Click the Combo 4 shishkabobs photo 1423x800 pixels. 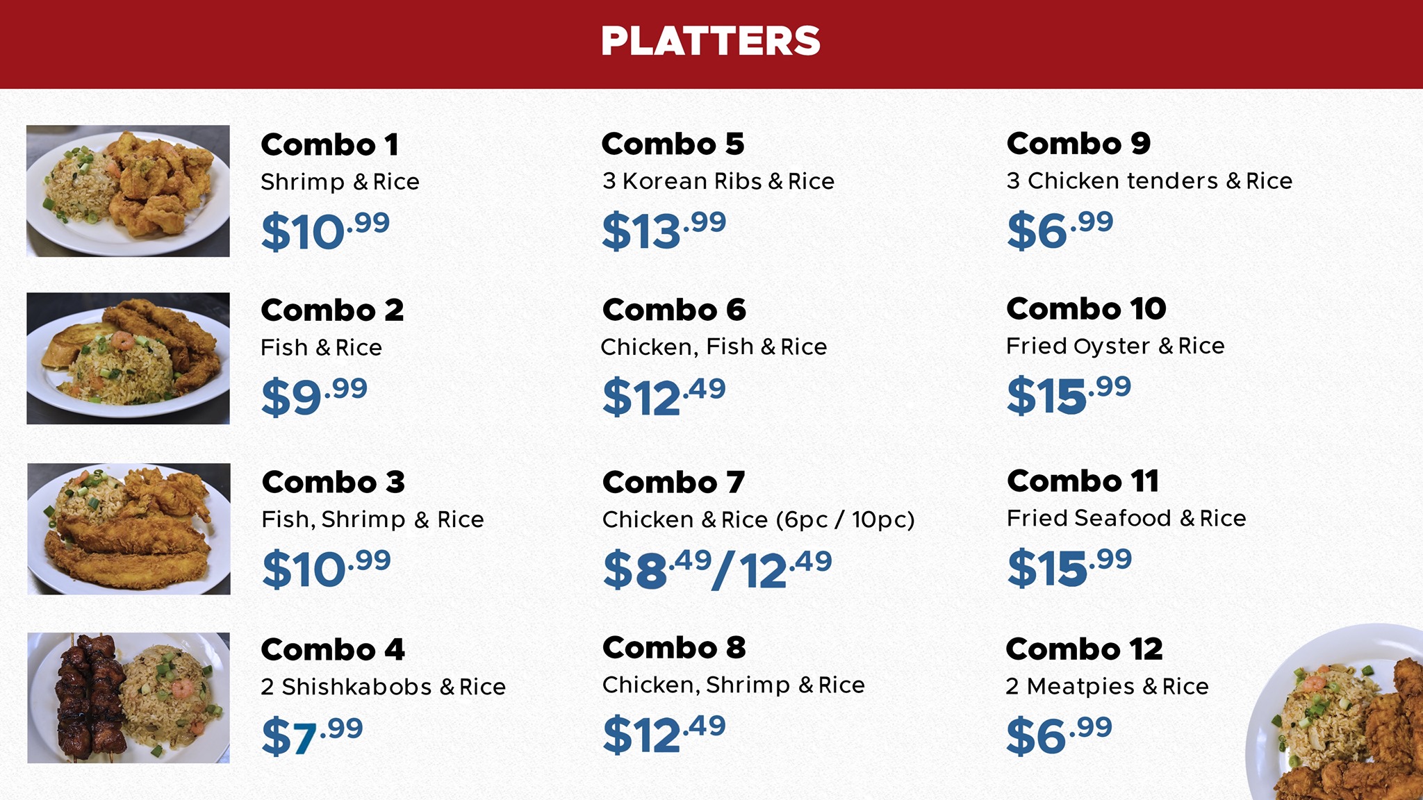[x=129, y=698]
